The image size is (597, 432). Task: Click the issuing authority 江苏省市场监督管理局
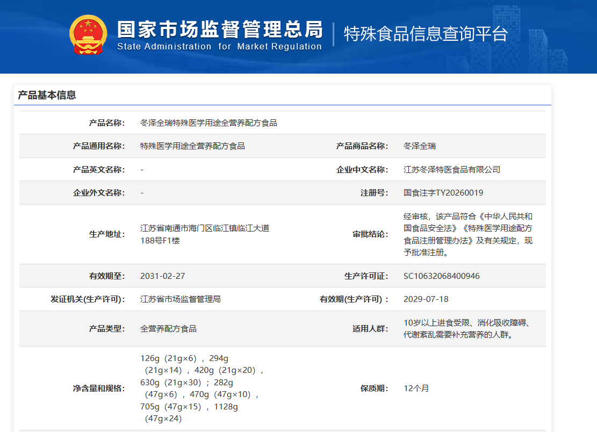pyautogui.click(x=180, y=299)
